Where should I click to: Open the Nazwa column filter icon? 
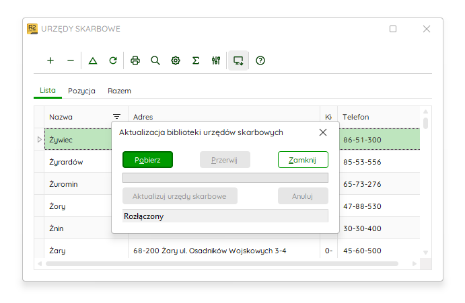pos(116,117)
